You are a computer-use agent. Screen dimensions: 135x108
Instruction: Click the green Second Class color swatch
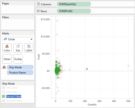tap(4, 96)
